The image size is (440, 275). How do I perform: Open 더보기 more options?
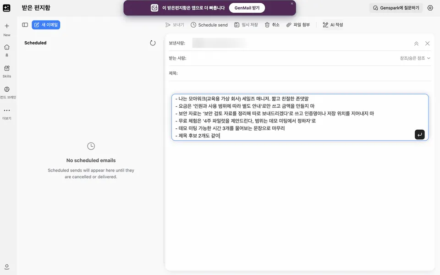[x=7, y=110]
